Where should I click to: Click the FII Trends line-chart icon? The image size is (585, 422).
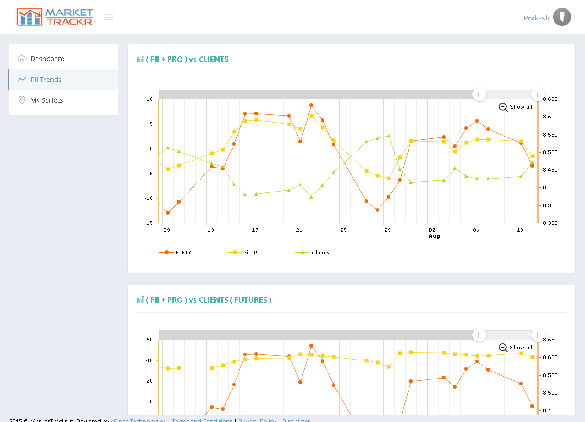[x=22, y=80]
